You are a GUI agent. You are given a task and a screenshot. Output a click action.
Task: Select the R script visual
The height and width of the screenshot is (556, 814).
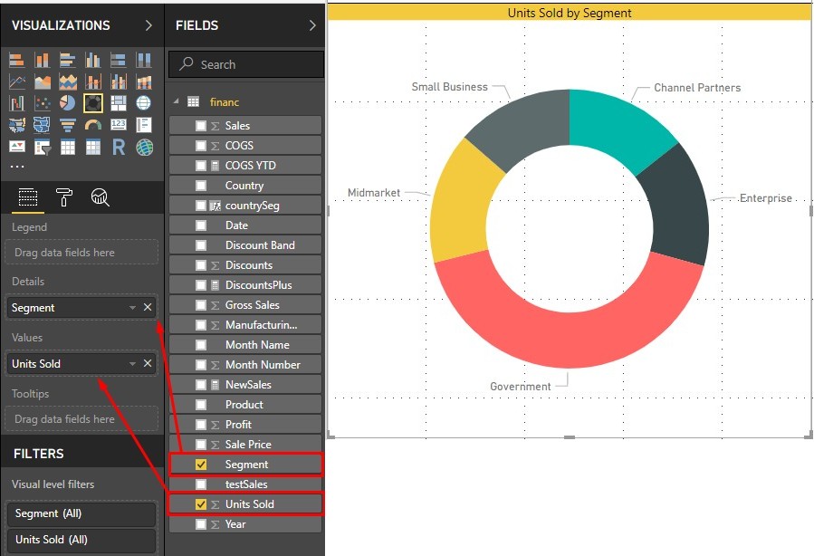[119, 148]
